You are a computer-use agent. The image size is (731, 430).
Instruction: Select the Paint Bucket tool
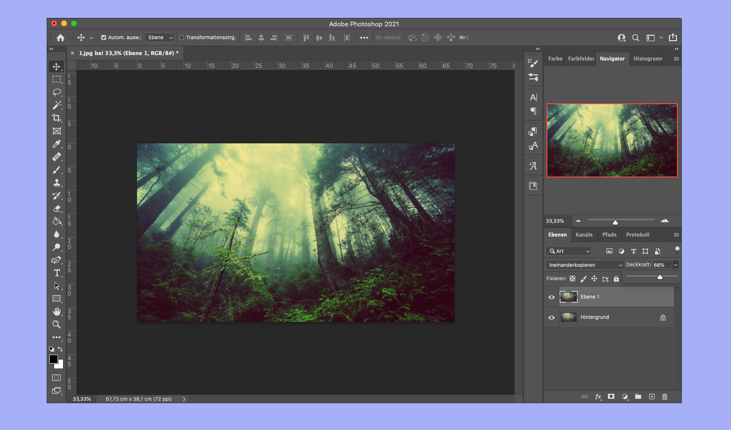click(x=57, y=221)
